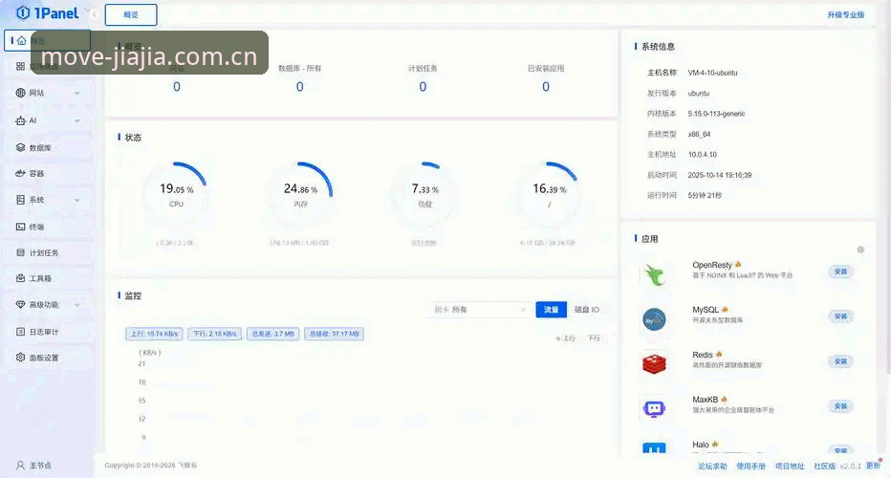Open Panel Settings gear icon
This screenshot has height=478, width=891.
coord(20,358)
